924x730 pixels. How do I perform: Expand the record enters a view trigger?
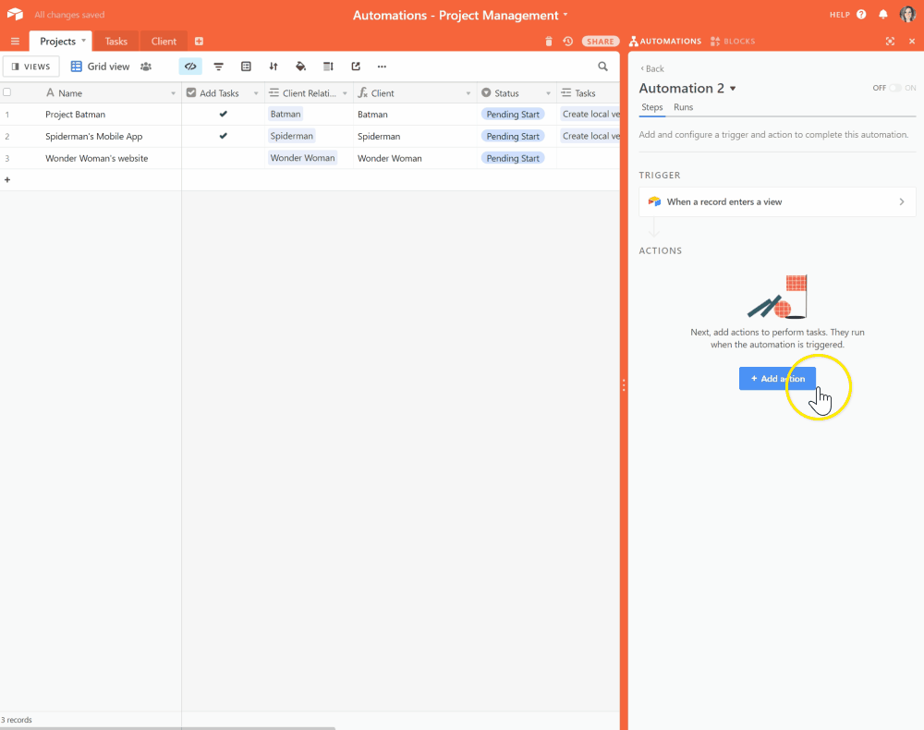[777, 201]
